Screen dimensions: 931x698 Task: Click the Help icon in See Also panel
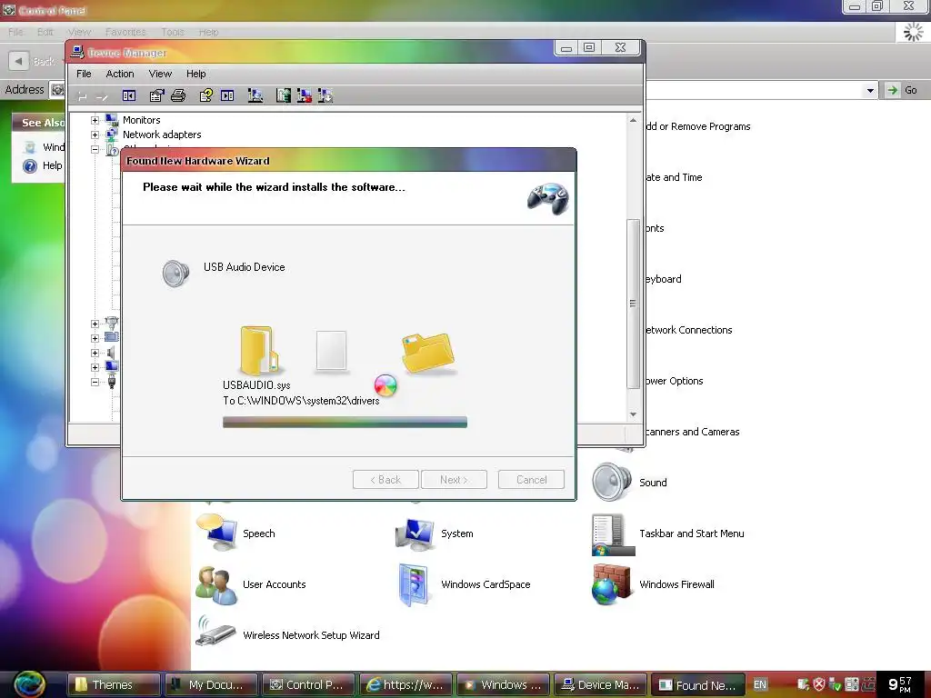coord(30,166)
